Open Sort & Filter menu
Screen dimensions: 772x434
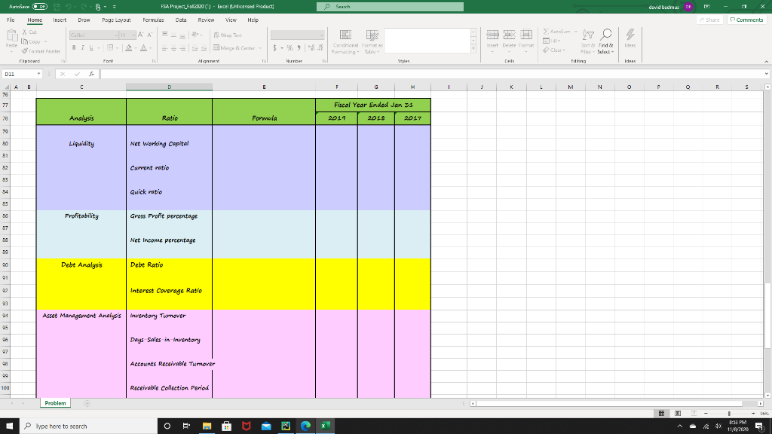[587, 42]
